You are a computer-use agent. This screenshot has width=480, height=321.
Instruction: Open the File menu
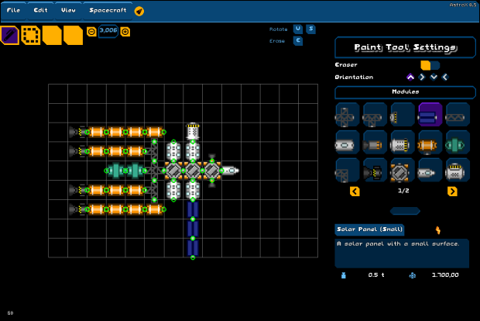point(13,10)
